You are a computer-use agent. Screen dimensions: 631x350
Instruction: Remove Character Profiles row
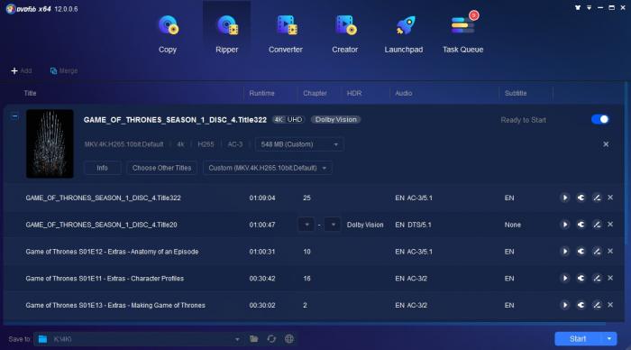[610, 278]
